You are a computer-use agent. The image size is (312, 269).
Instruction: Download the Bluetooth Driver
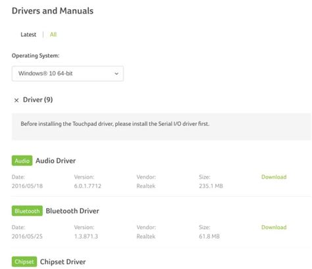click(x=274, y=227)
